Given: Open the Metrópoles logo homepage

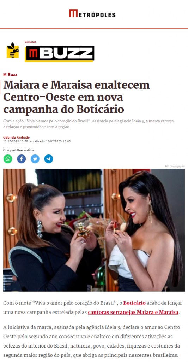Looking at the screenshot, I should coord(92,13).
